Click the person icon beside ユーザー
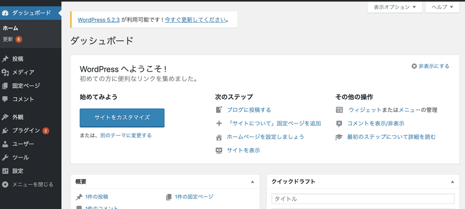Image resolution: width=465 pixels, height=209 pixels. coord(5,144)
